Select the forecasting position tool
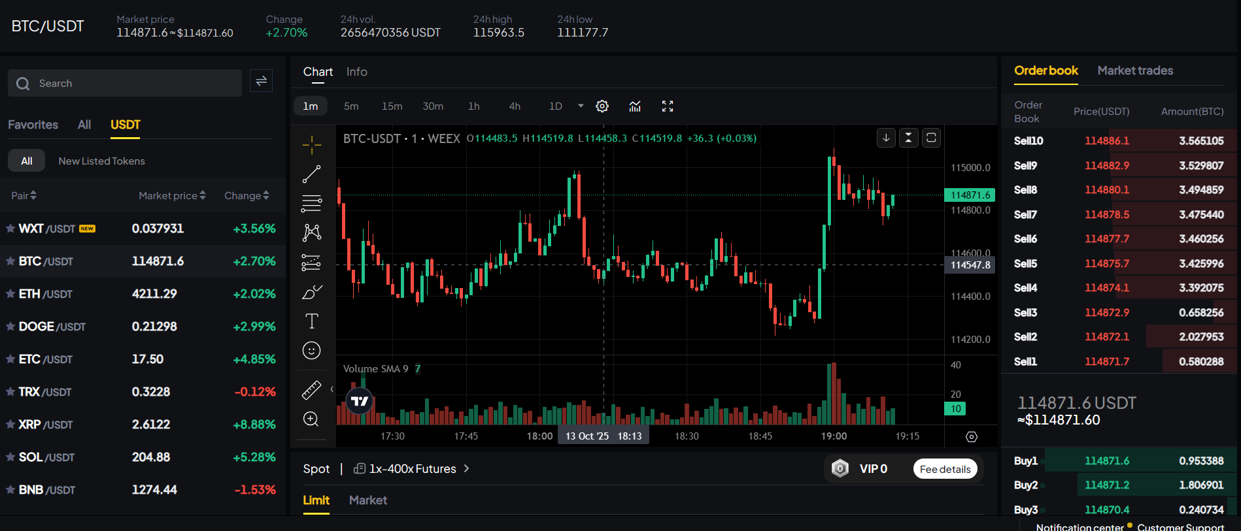This screenshot has height=531, width=1241. (x=311, y=262)
